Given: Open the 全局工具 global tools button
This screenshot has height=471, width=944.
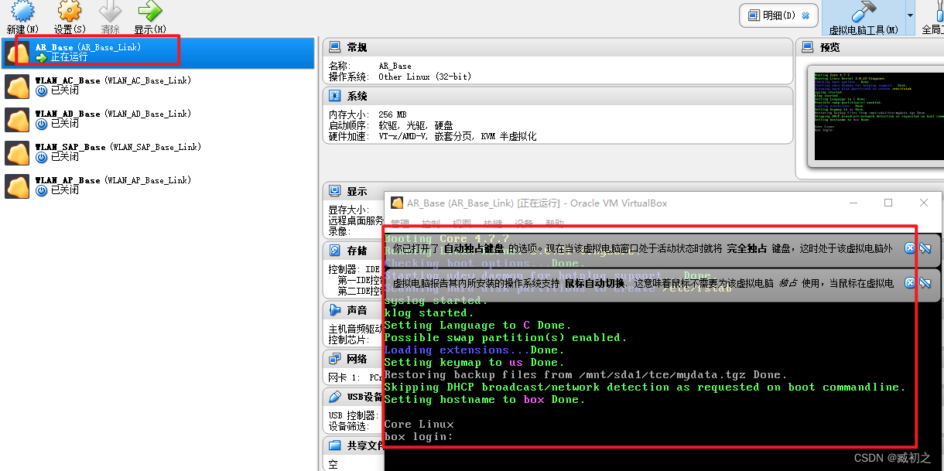Looking at the screenshot, I should click(x=932, y=18).
